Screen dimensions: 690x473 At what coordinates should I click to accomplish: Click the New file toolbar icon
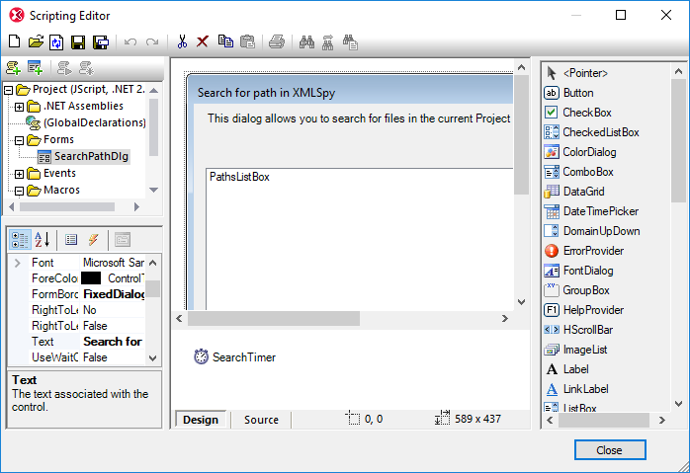(14, 41)
